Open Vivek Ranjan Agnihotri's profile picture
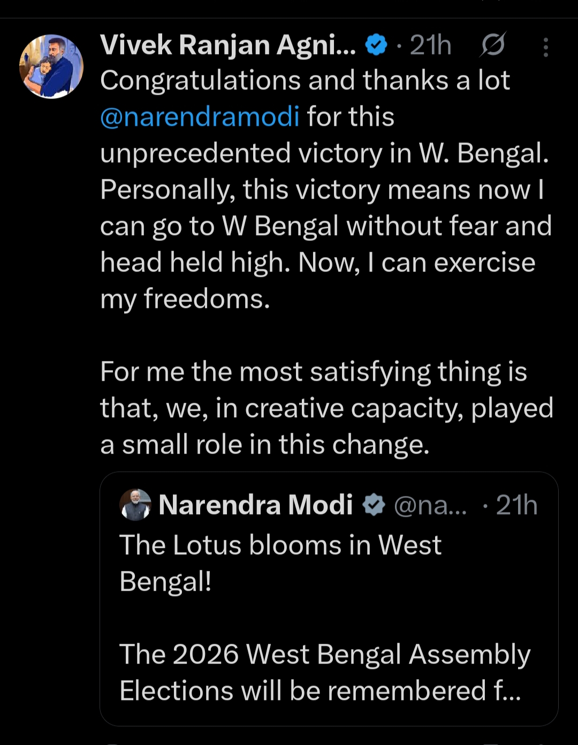The height and width of the screenshot is (745, 578). 51,67
